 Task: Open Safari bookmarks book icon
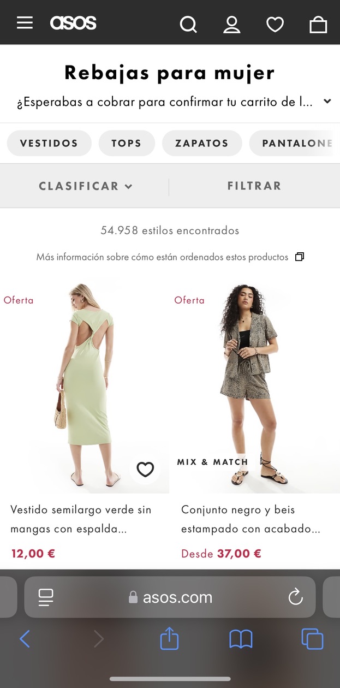point(241,639)
